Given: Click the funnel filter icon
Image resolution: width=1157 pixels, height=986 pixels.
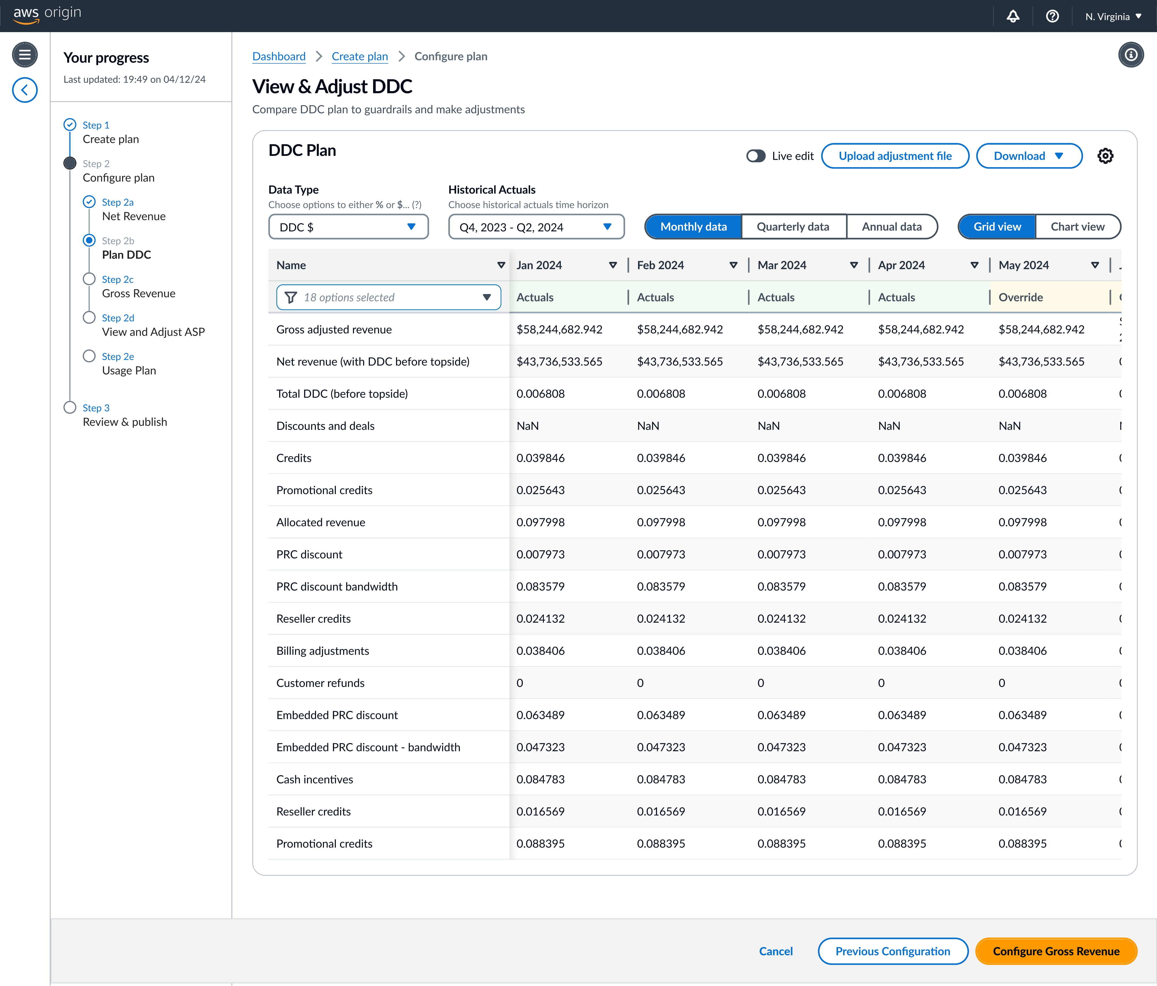Looking at the screenshot, I should click(291, 298).
